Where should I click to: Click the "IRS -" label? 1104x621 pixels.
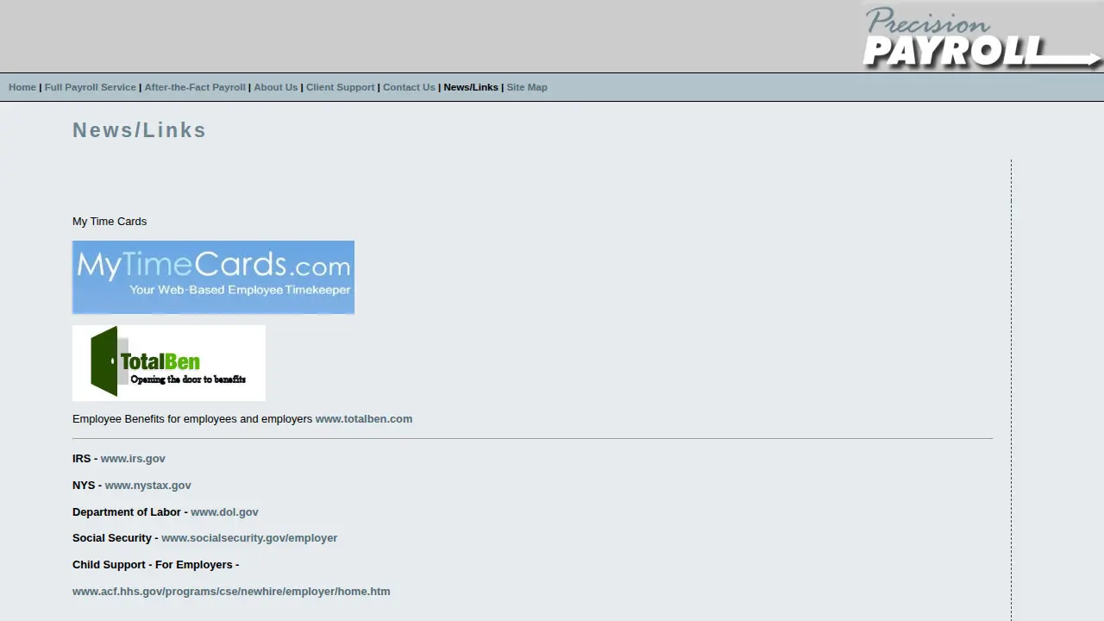pyautogui.click(x=85, y=459)
